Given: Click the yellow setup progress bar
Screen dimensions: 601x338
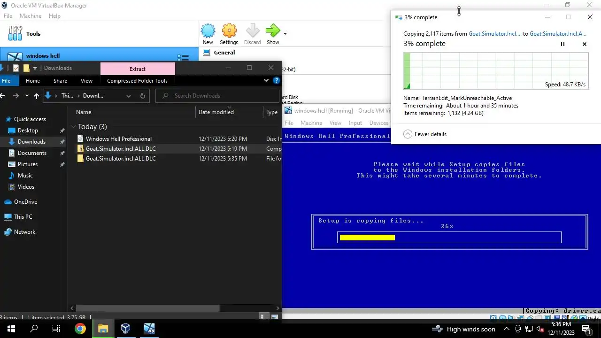Looking at the screenshot, I should [x=367, y=238].
